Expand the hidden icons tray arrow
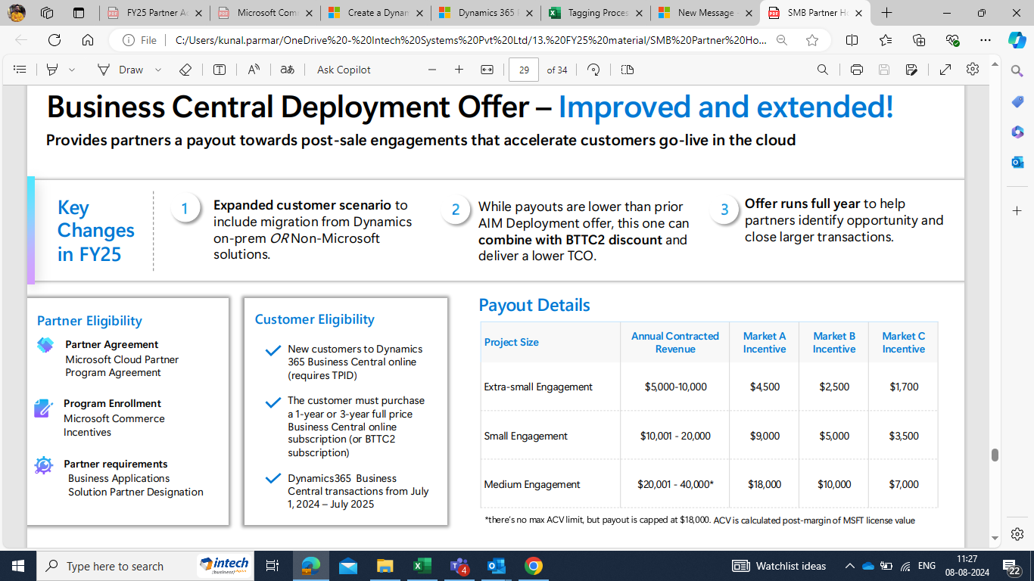 (849, 565)
